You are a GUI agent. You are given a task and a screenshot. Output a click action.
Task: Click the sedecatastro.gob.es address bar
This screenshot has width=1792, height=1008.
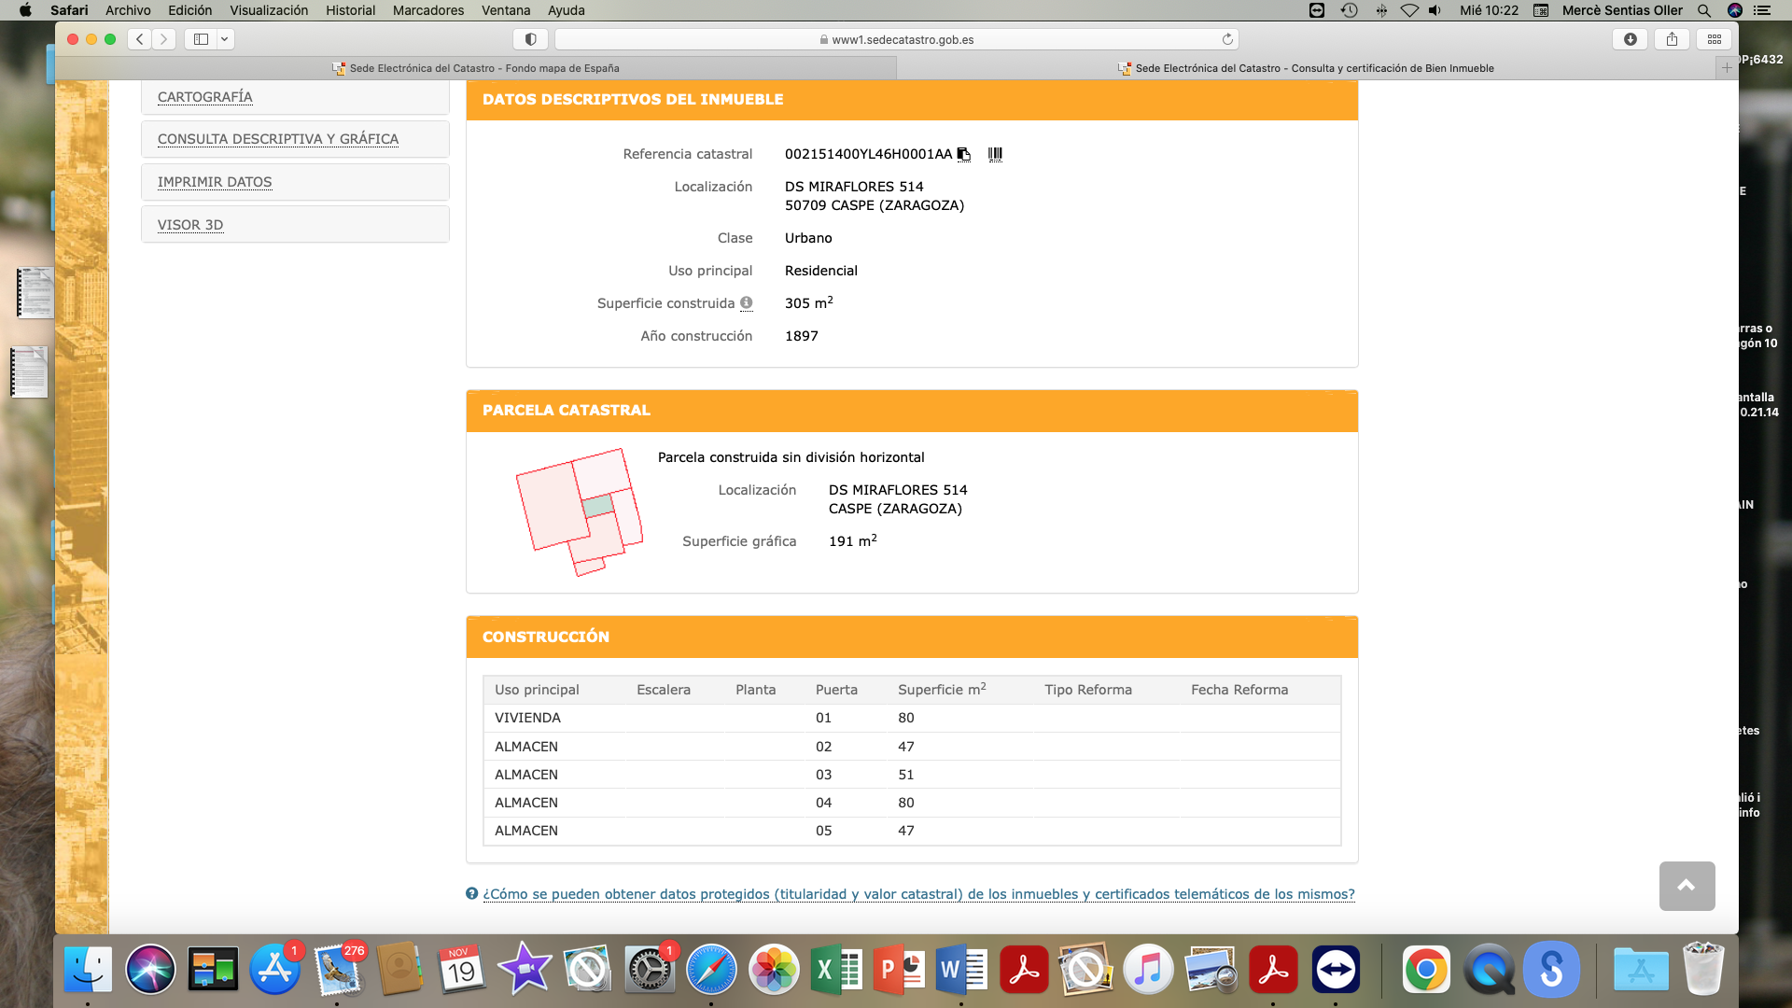pyautogui.click(x=896, y=39)
